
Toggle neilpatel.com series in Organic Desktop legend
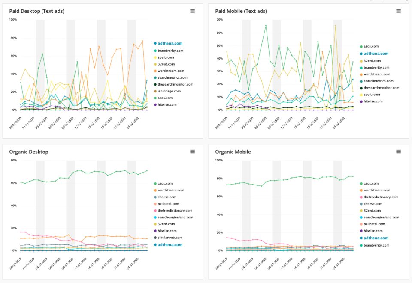pos(167,204)
